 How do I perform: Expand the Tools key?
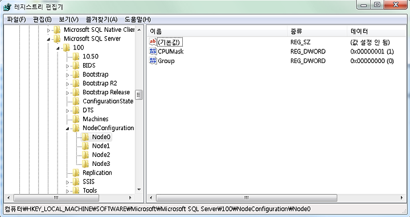click(67, 191)
